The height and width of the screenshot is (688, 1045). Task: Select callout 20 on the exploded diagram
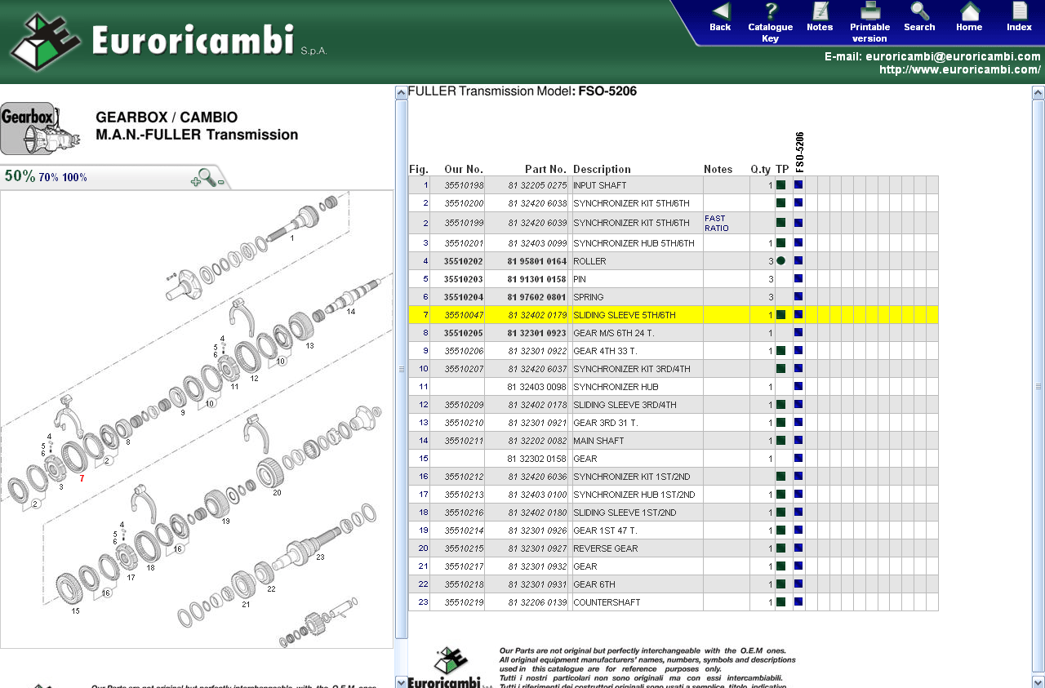[277, 492]
